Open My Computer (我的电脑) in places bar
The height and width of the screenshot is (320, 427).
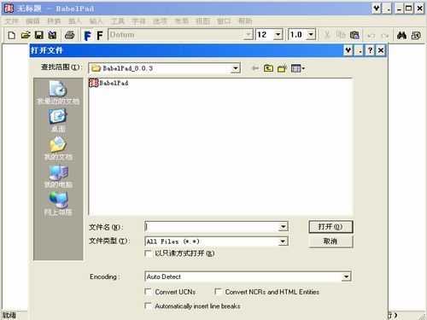(x=58, y=176)
